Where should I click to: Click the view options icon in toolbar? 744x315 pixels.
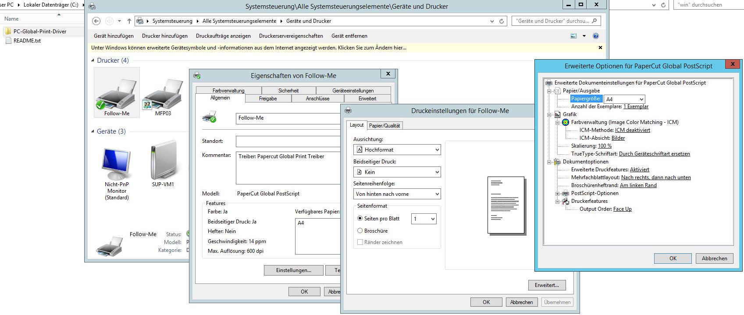pyautogui.click(x=573, y=36)
